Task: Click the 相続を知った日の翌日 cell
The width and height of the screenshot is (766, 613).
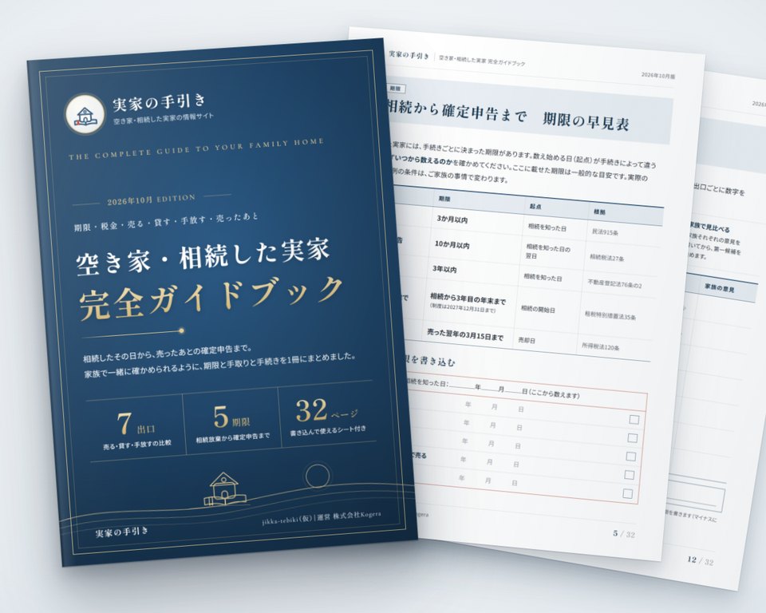Action: [547, 252]
